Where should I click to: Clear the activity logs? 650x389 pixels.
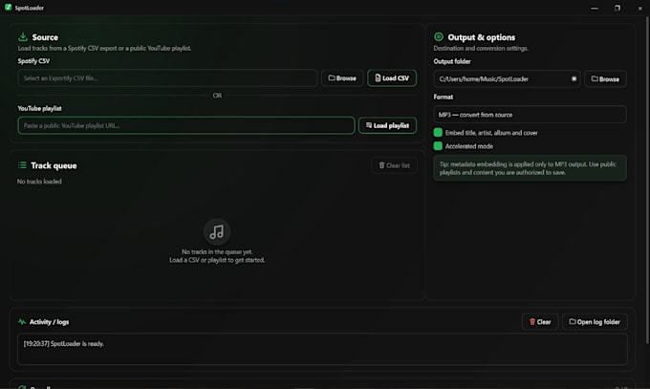(540, 322)
